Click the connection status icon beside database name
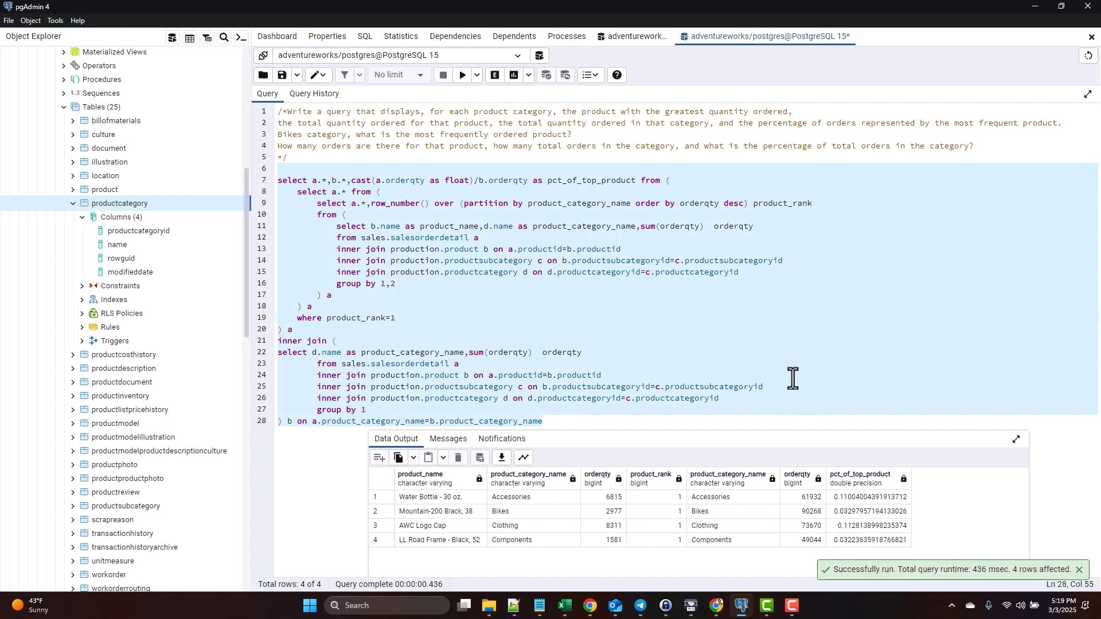 (x=263, y=56)
